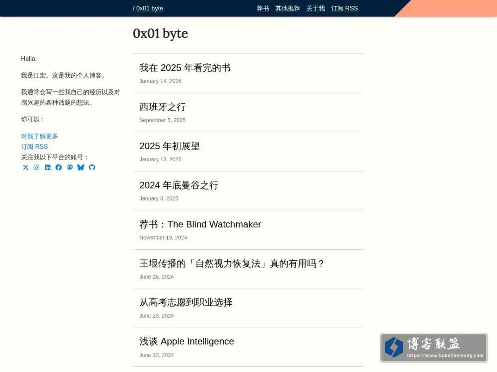The height and width of the screenshot is (372, 497).
Task: Open the post 荐书:The Blind Watchmaker
Action: 200,224
